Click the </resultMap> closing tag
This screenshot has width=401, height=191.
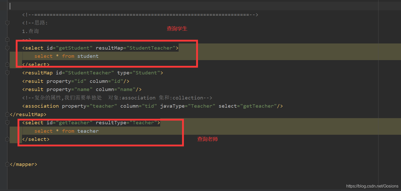coord(28,114)
